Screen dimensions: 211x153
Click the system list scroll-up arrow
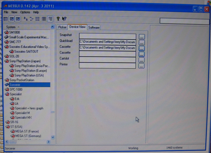point(52,27)
